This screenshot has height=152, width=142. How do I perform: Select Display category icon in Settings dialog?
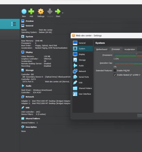75,54
